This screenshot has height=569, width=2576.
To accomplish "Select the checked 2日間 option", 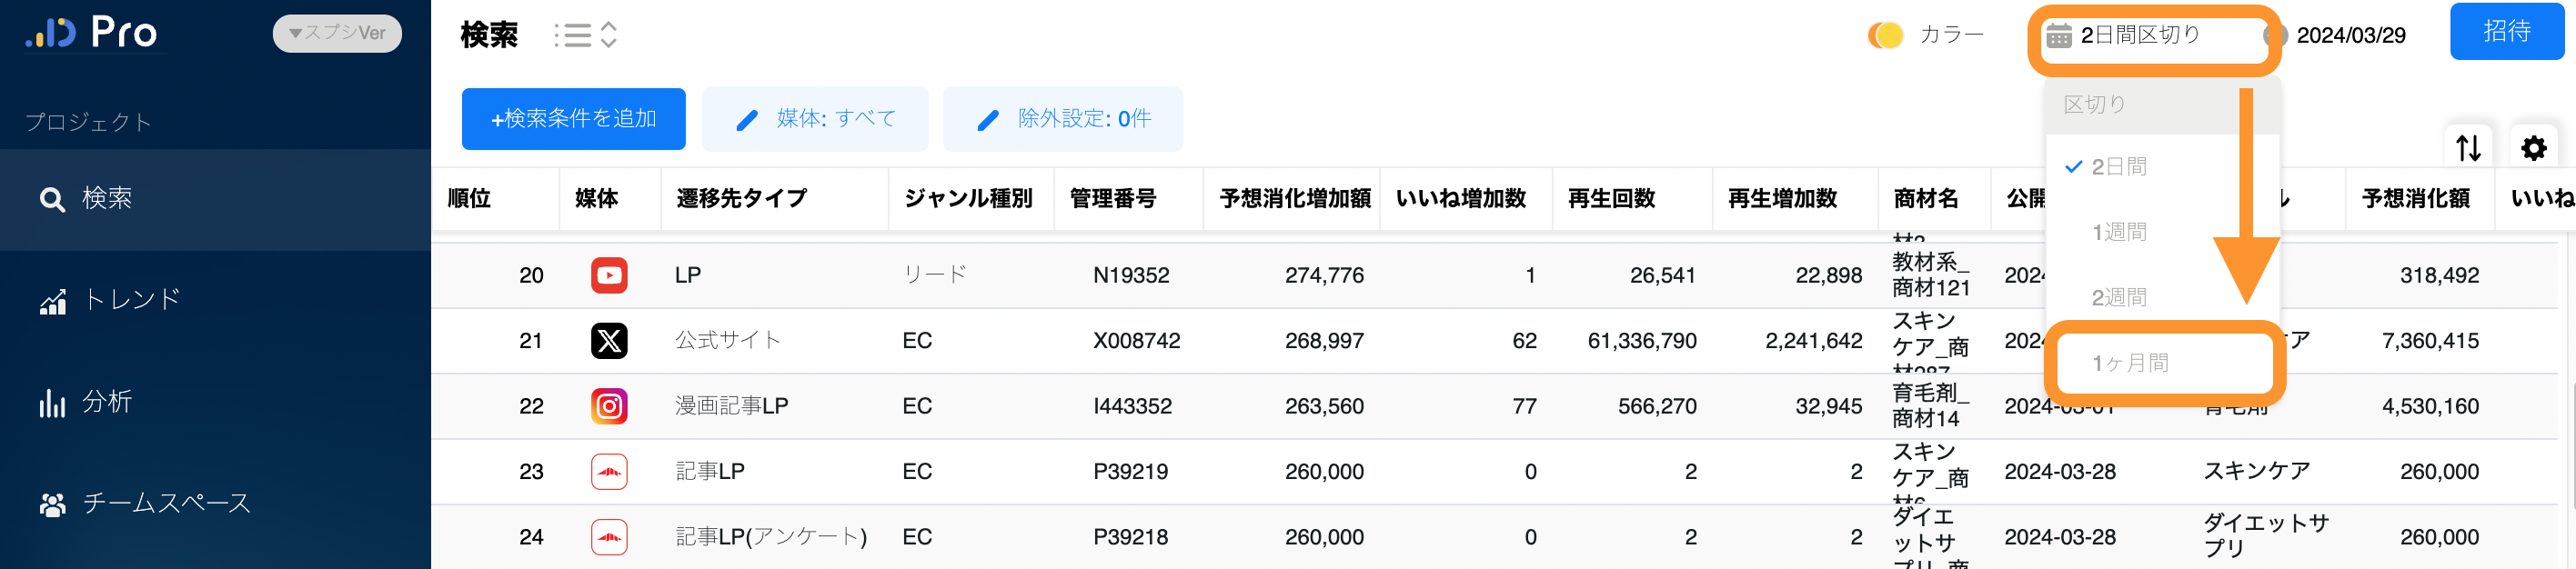I will click(x=2118, y=167).
